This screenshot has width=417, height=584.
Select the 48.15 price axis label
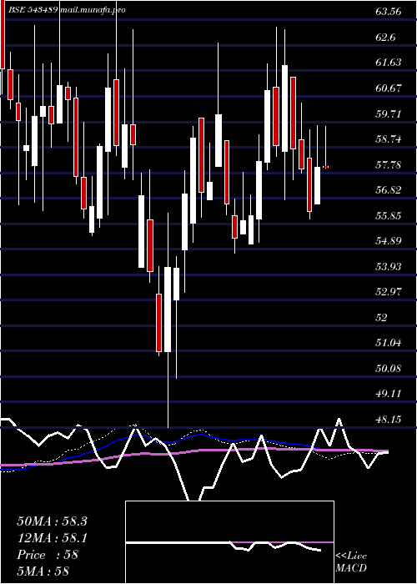tap(389, 420)
